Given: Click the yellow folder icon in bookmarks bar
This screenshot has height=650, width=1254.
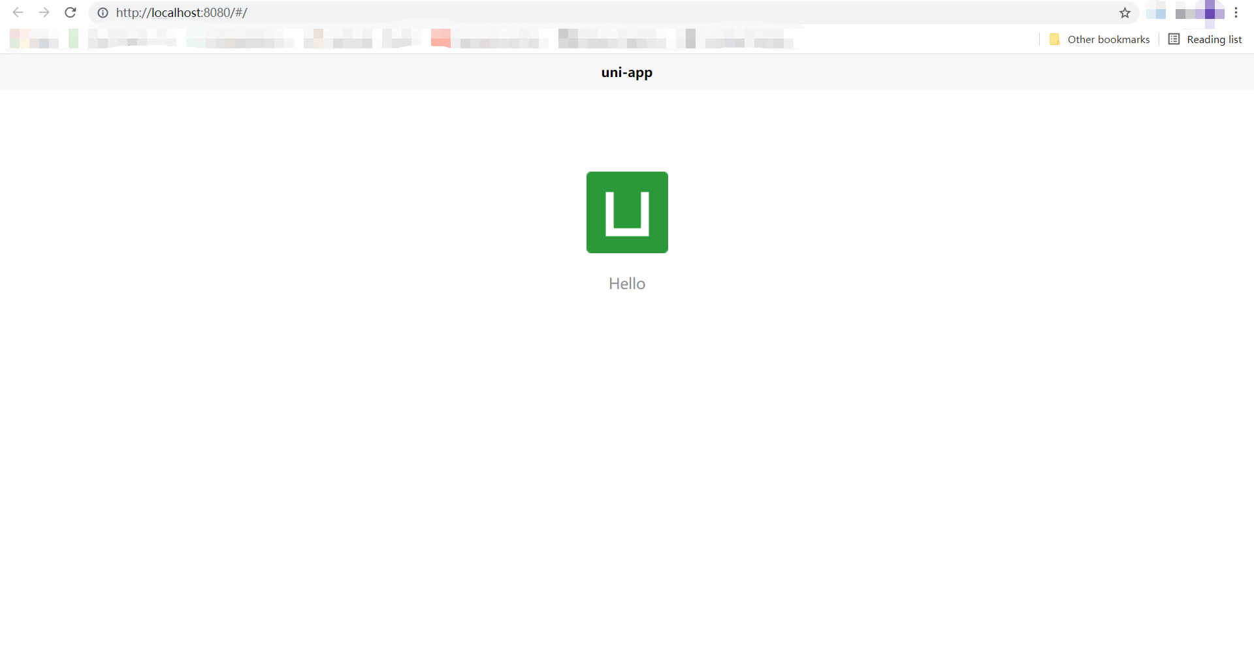Looking at the screenshot, I should pyautogui.click(x=1054, y=39).
